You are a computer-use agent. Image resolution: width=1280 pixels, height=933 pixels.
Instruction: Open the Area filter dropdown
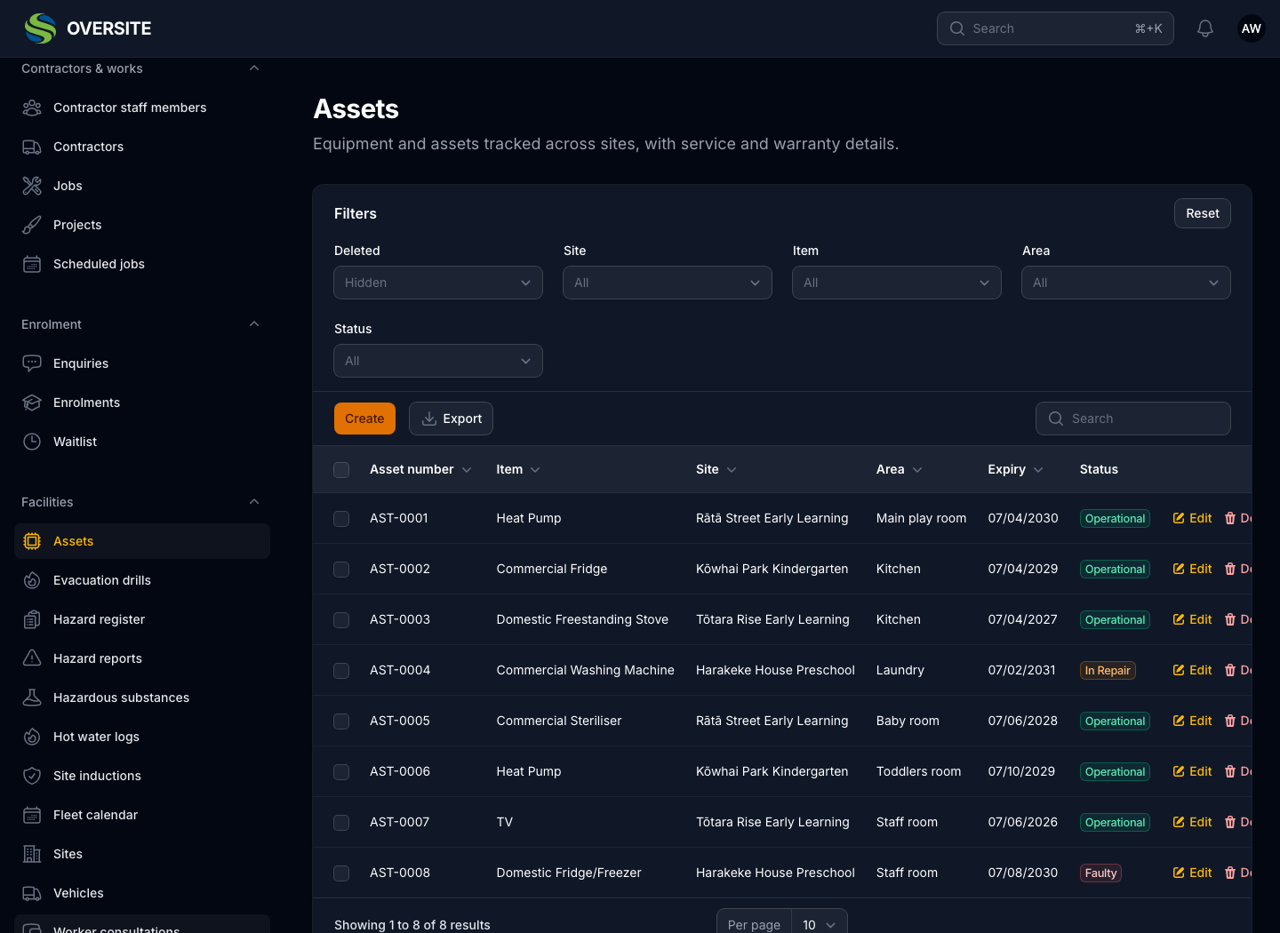click(1126, 283)
